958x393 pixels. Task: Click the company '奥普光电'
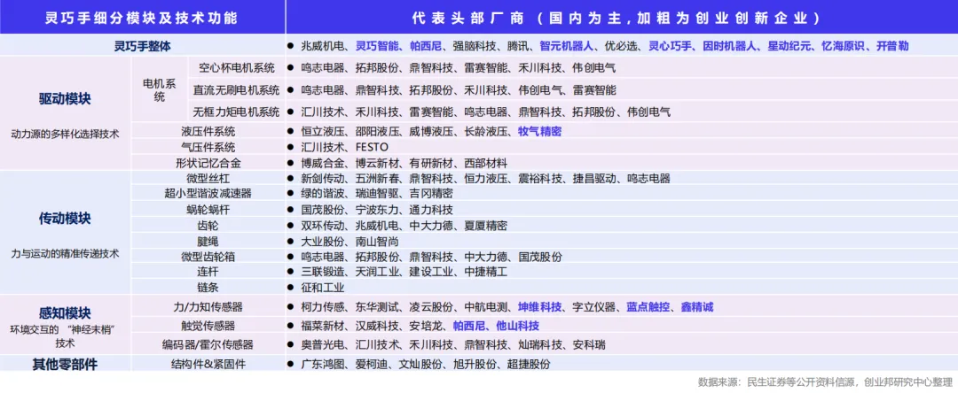[x=323, y=345]
